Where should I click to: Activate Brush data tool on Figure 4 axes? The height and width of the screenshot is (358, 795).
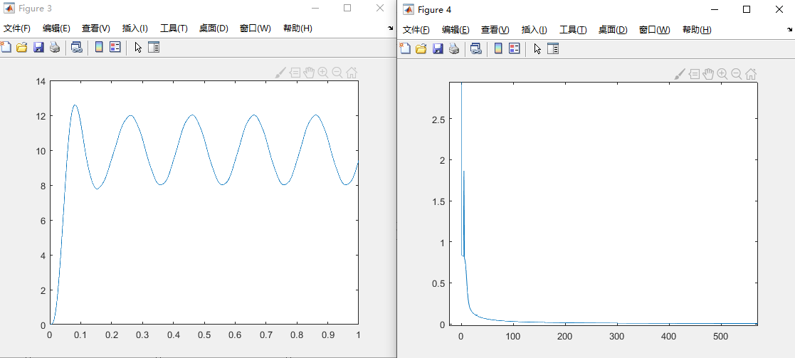point(680,74)
